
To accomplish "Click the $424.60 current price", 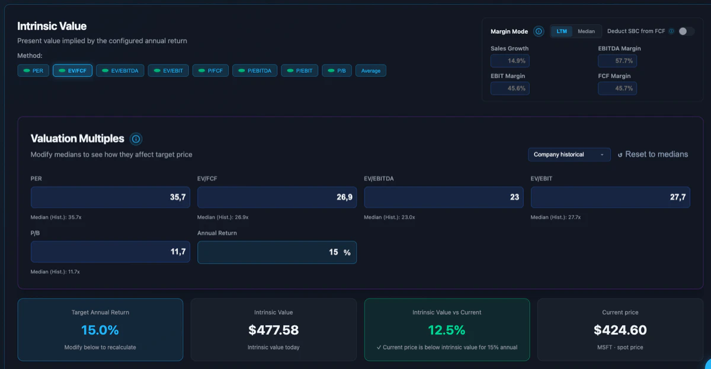I will click(620, 330).
